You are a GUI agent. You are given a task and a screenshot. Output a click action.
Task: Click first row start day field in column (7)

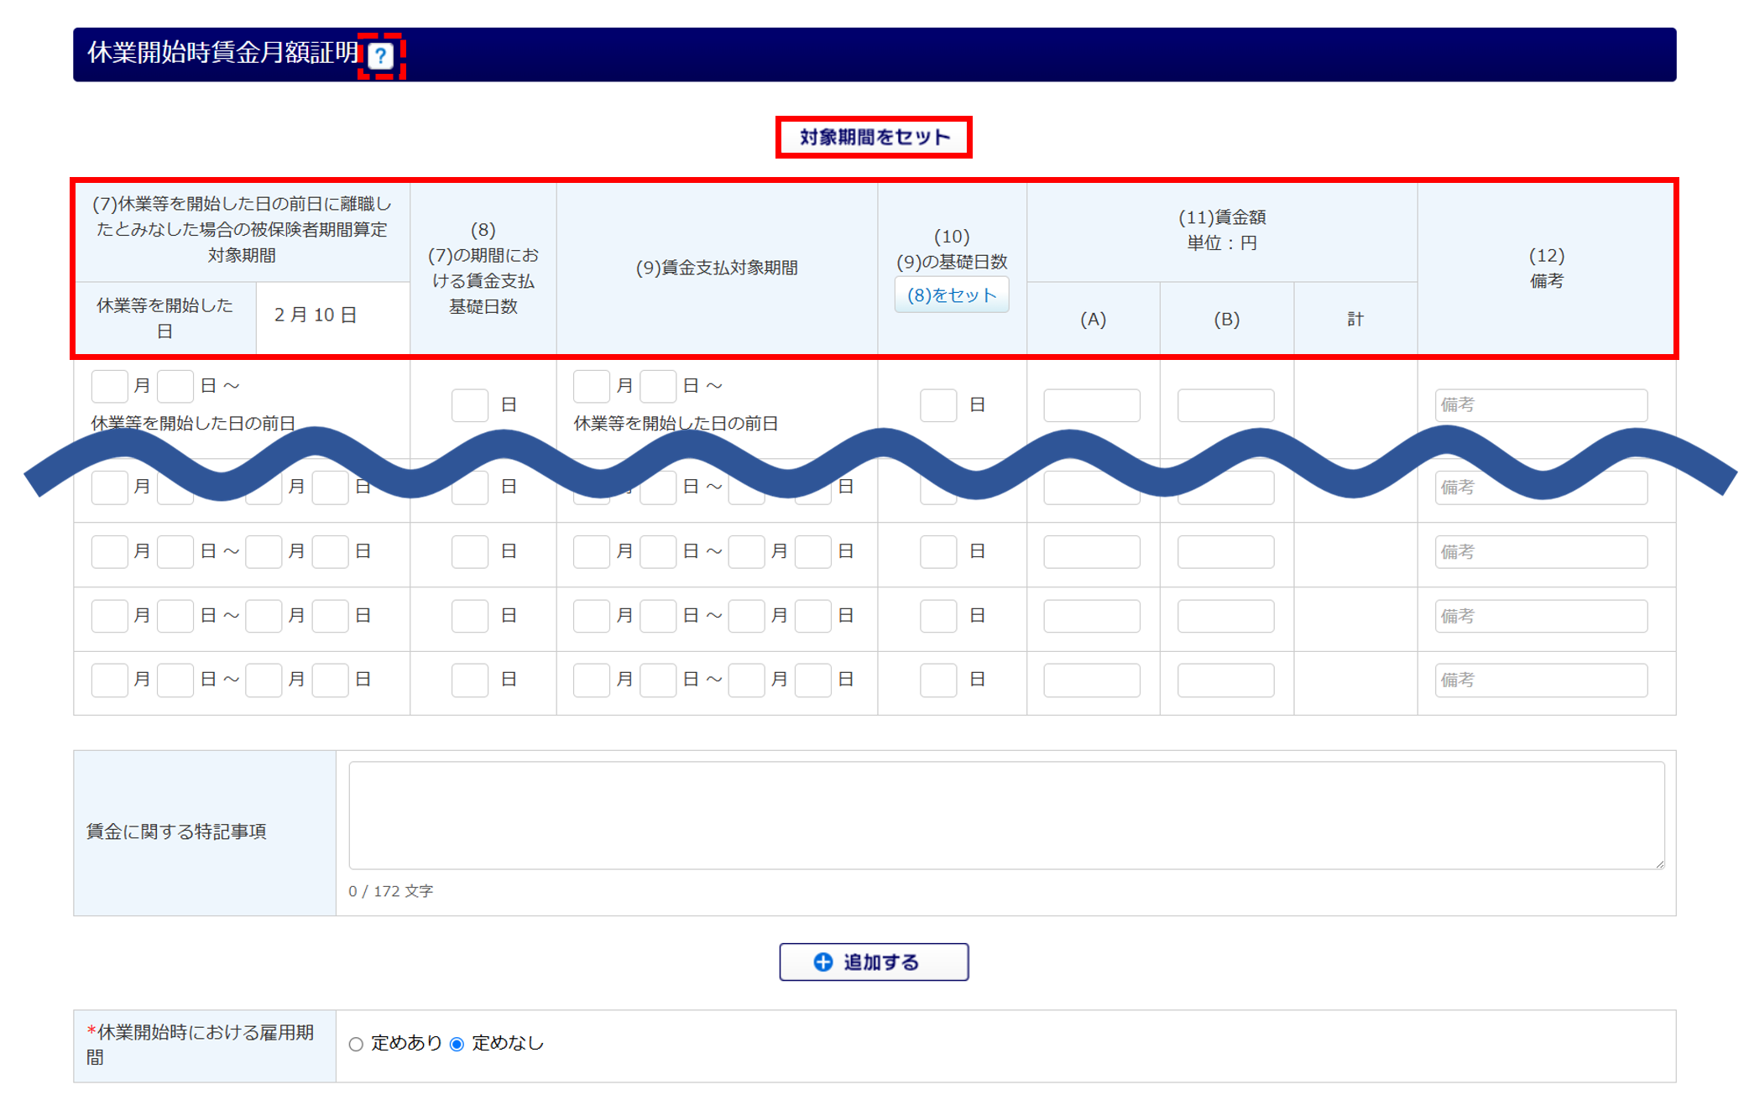coord(175,386)
